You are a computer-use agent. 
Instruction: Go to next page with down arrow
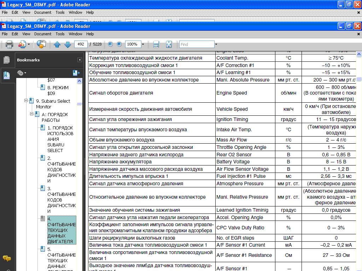tap(68, 44)
